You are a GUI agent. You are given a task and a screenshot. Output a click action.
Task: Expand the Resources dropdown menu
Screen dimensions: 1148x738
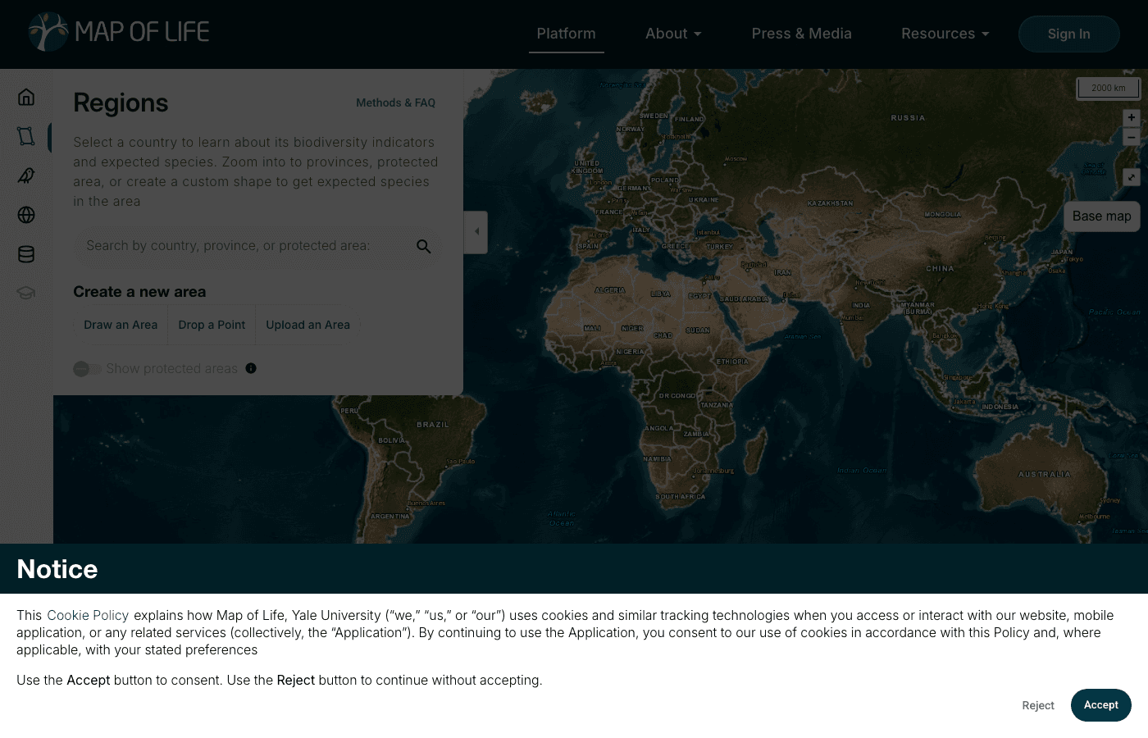click(x=945, y=34)
